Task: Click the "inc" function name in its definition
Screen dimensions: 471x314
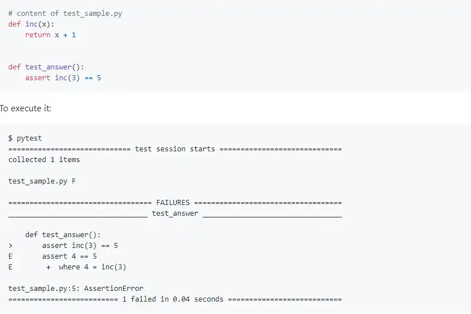Action: (32, 24)
